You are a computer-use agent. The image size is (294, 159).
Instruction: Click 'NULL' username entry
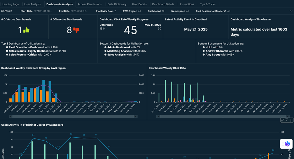pyautogui.click(x=209, y=47)
